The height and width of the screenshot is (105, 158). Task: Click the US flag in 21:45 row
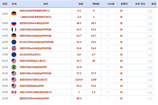14,73
